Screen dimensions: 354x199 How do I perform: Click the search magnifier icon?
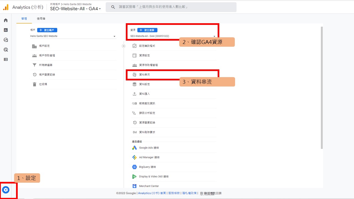[113, 7]
